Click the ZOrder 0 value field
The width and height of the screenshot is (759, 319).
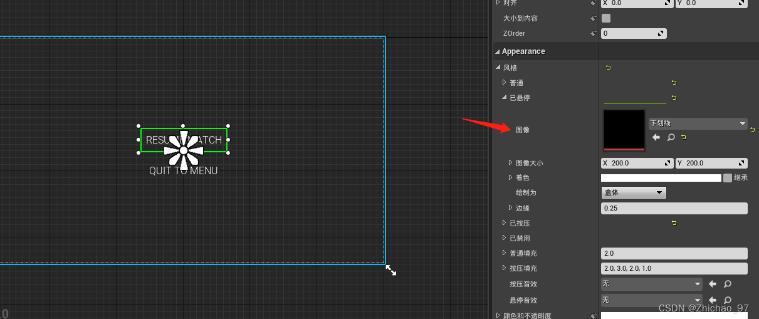[634, 33]
